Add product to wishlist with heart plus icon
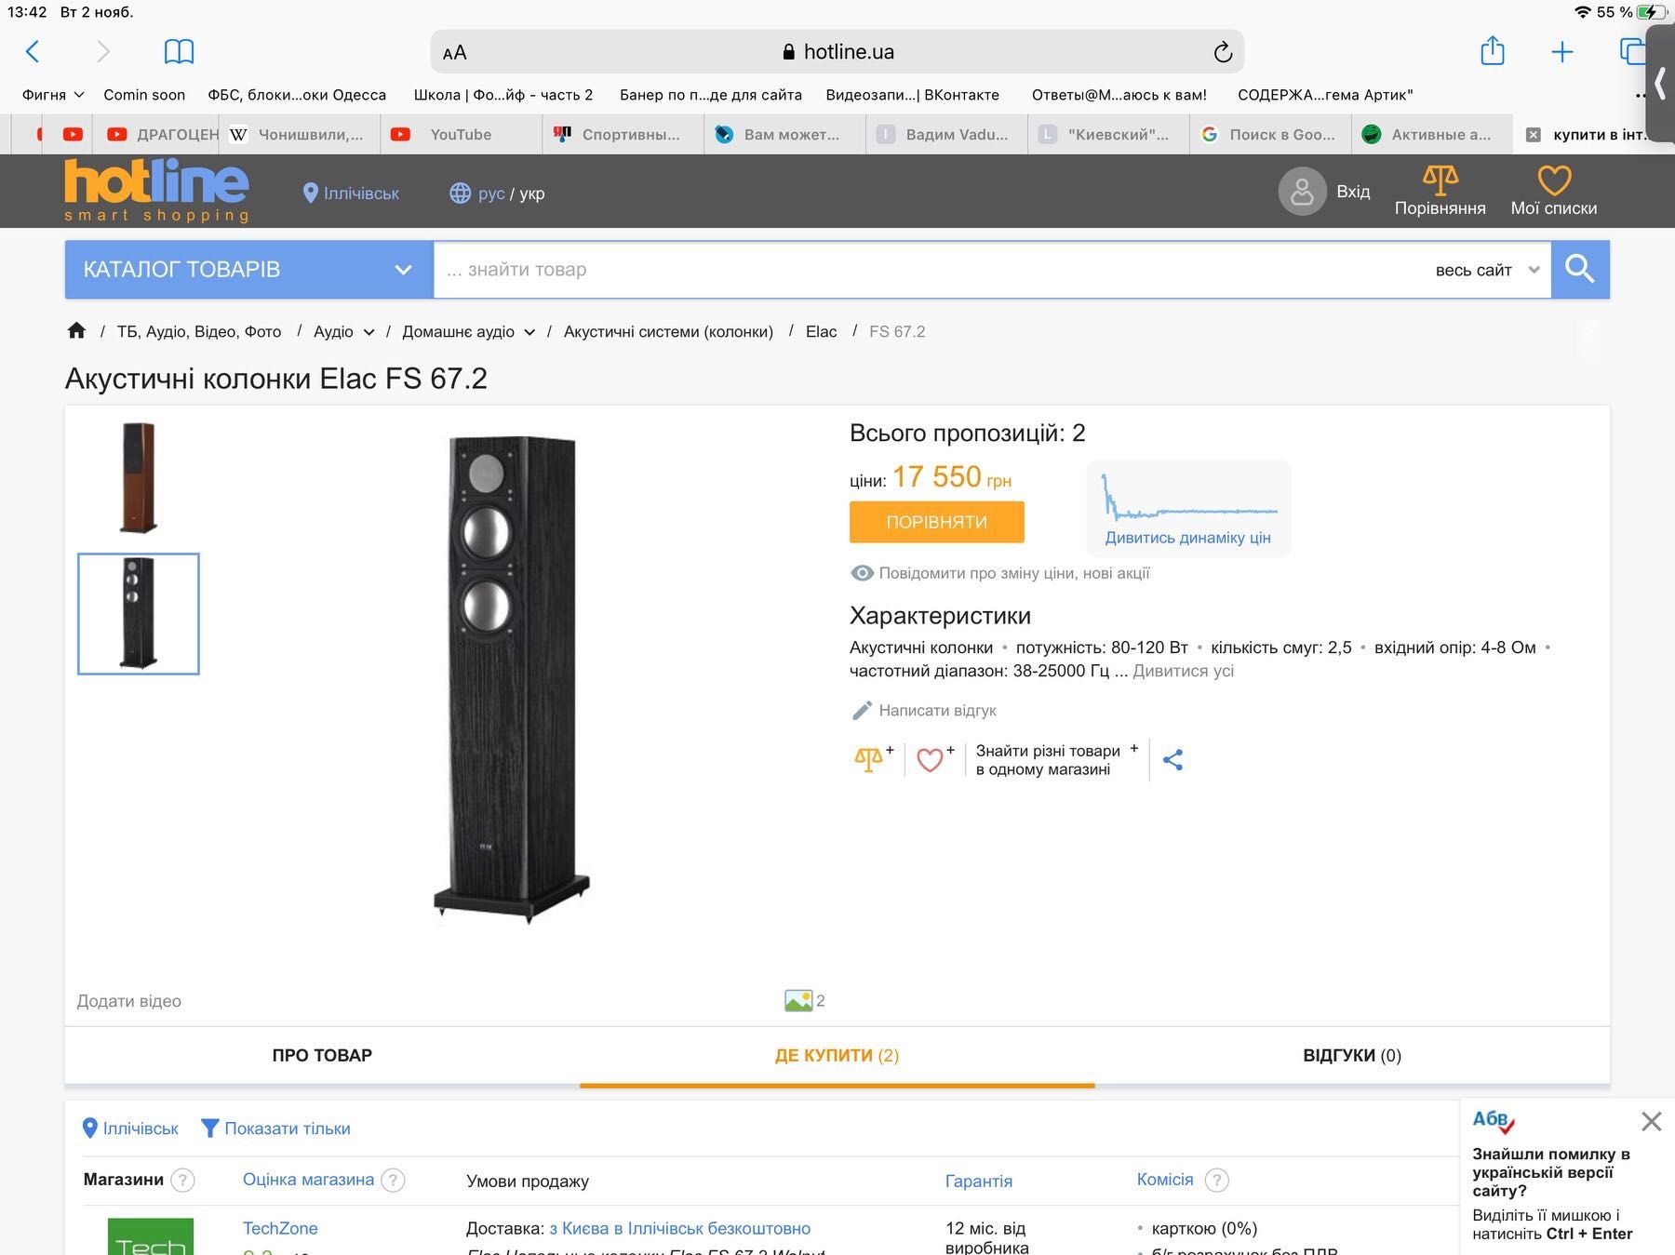This screenshot has height=1255, width=1675. point(934,759)
